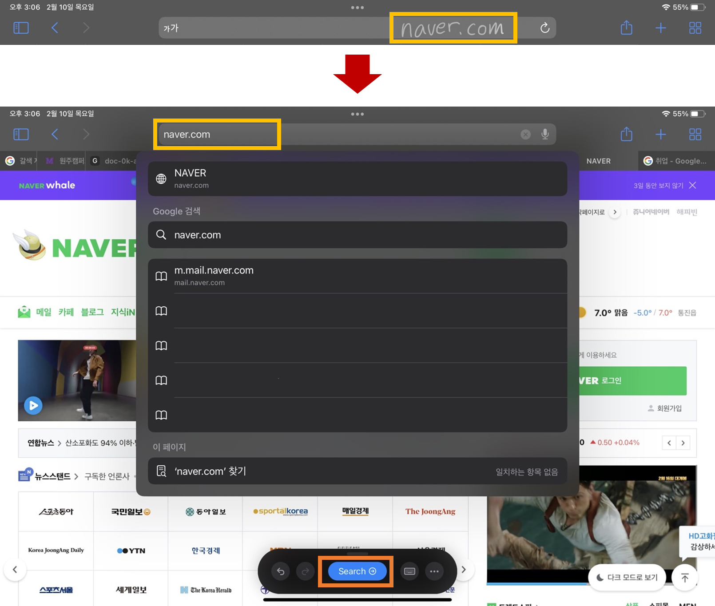Toggle 다크 모드로 보기 dark mode

(x=627, y=577)
